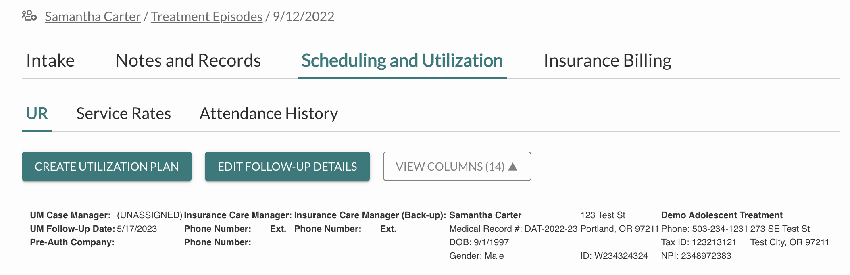
Task: Click Create Utilization Plan button
Action: [107, 167]
